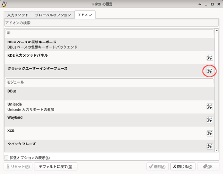
Task: Open configure icon for クラシックユーザーインターフェース
Action: [209, 71]
